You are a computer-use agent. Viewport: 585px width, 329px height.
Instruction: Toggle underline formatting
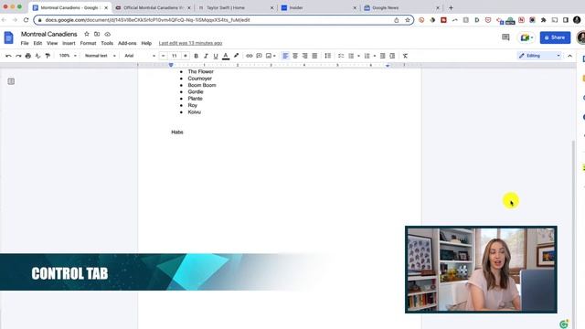(x=216, y=56)
